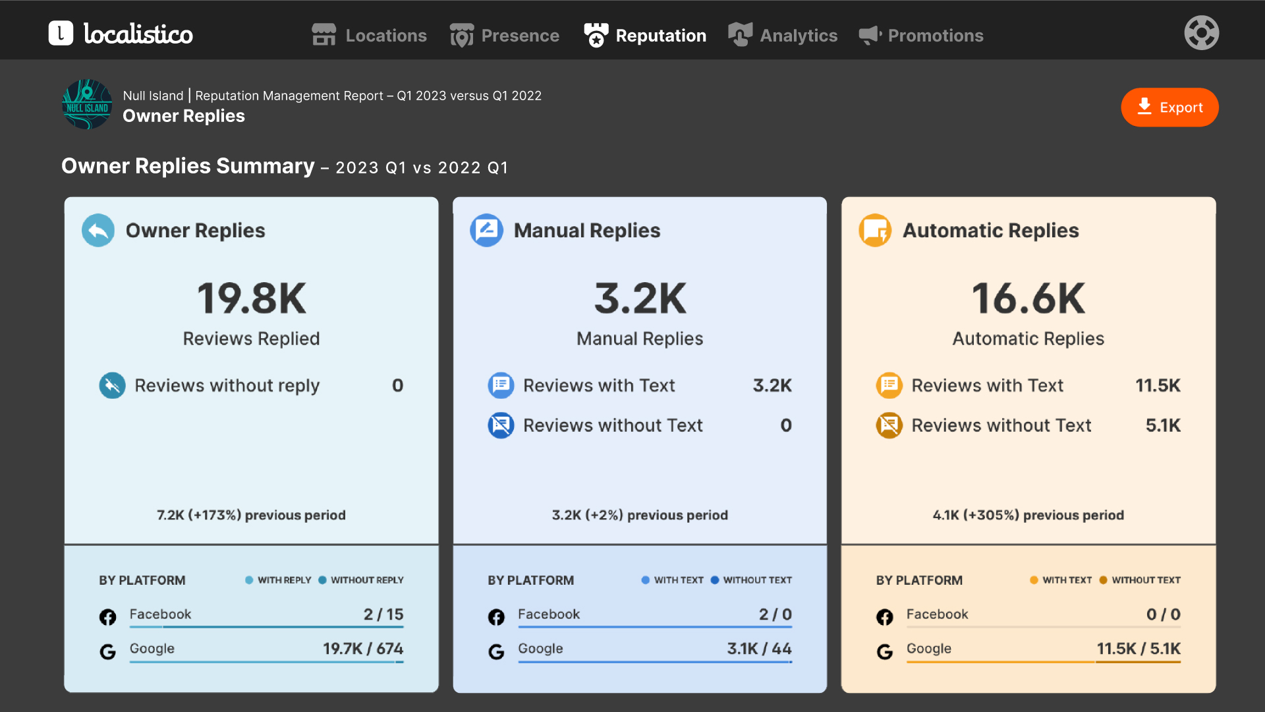Toggle the WITH REPLY legend dot
The width and height of the screenshot is (1265, 712).
(249, 580)
